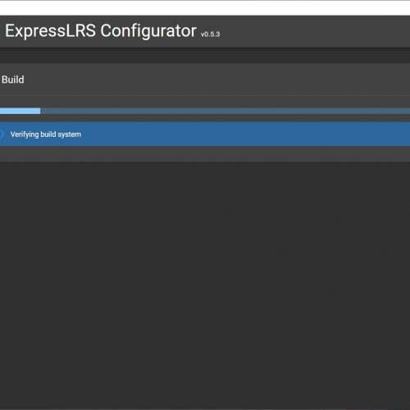Select the v0.5.3 version label

point(210,34)
